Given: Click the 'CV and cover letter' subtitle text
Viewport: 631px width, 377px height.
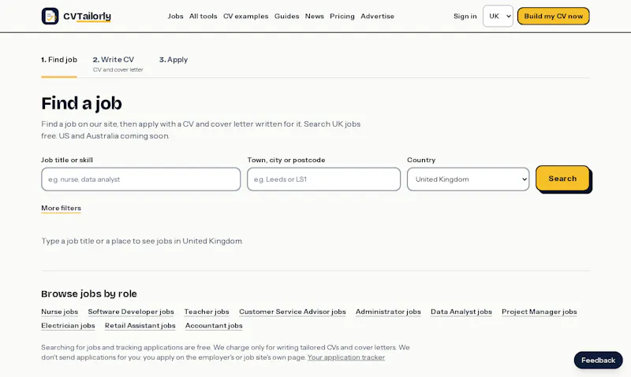Looking at the screenshot, I should [x=118, y=70].
